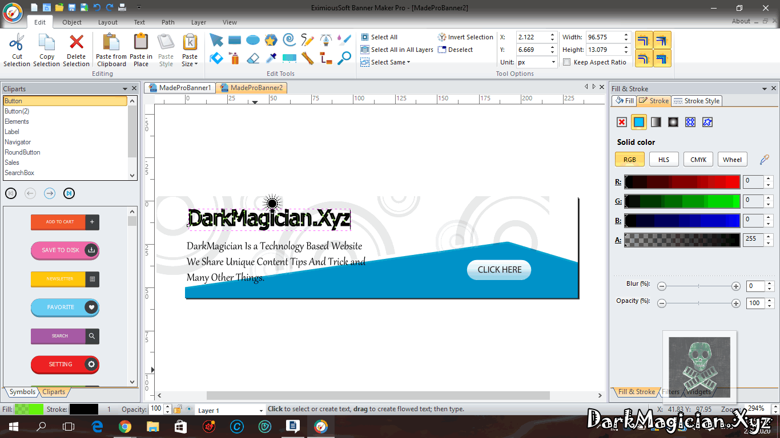The height and width of the screenshot is (438, 780).
Task: Select Wheel color mode
Action: click(733, 160)
